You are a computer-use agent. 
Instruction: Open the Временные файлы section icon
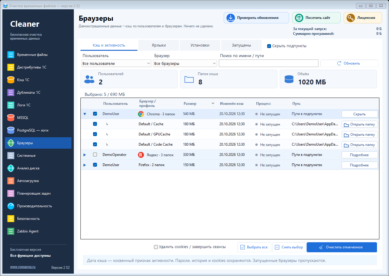[x=11, y=55]
